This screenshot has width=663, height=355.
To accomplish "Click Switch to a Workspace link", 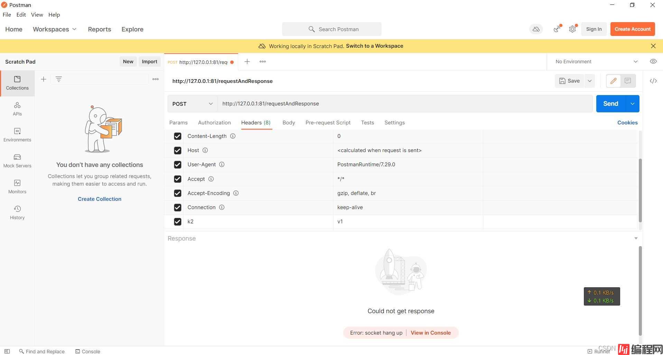I will [374, 46].
